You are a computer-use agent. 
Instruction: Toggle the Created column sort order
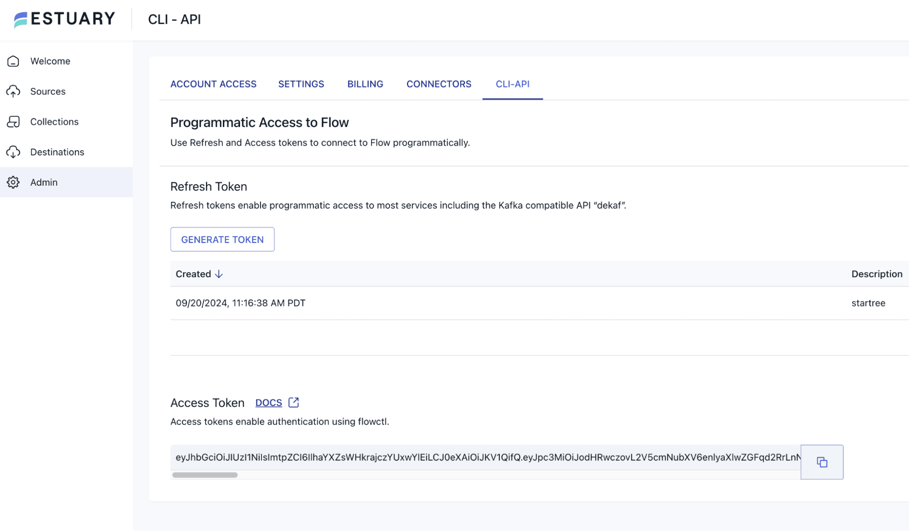(x=199, y=274)
